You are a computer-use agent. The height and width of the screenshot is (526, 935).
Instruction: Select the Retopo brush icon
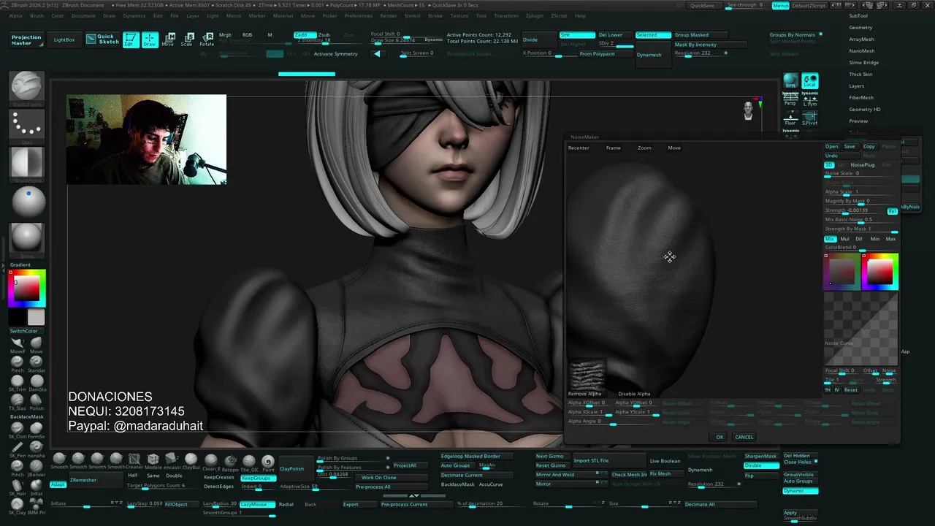pyautogui.click(x=229, y=462)
